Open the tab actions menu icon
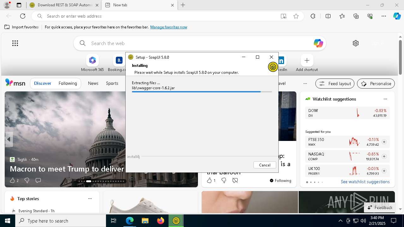This screenshot has width=404, height=227. (x=19, y=5)
